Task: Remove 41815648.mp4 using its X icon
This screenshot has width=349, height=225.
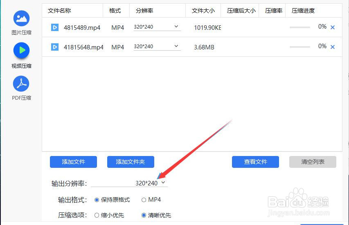Action: coord(333,47)
